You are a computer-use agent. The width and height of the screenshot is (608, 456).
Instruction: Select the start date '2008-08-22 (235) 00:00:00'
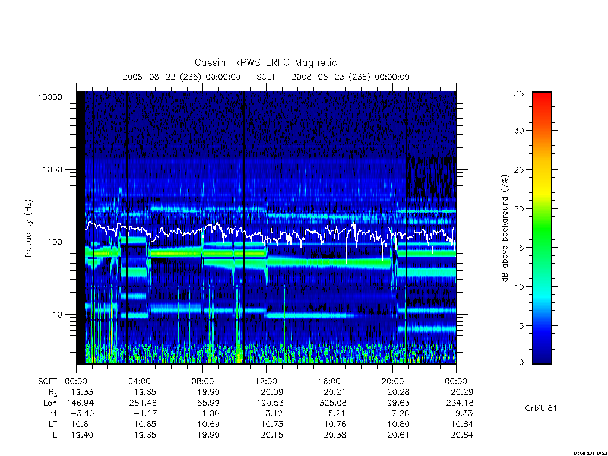coord(182,77)
